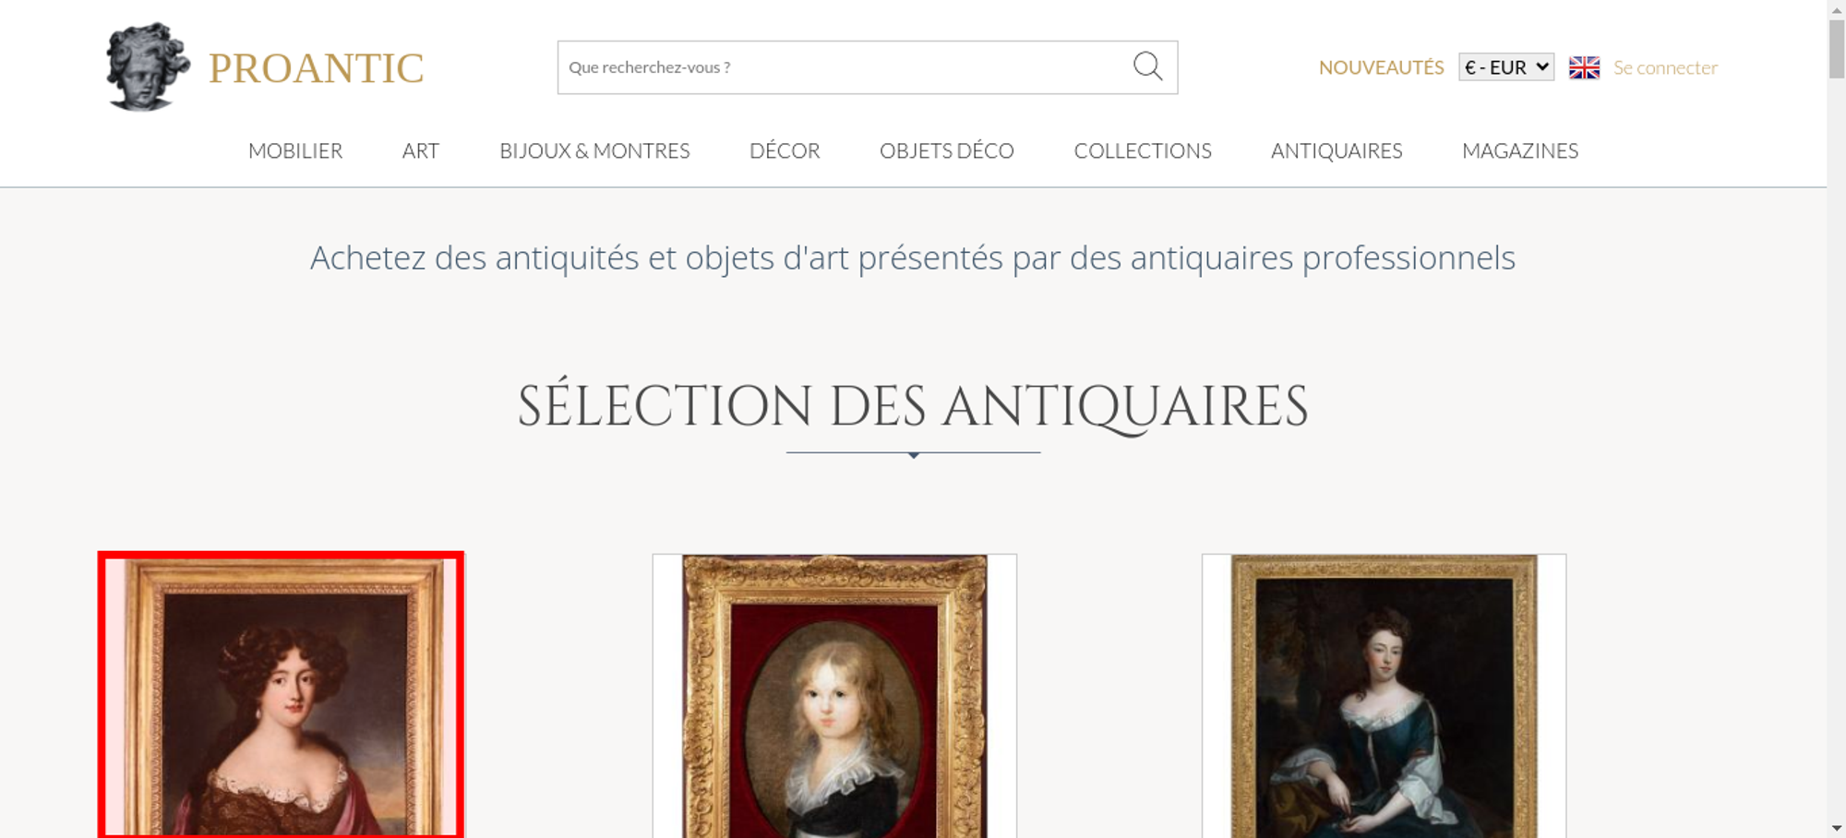Open the oval portrait of the blonde child

coord(834,696)
